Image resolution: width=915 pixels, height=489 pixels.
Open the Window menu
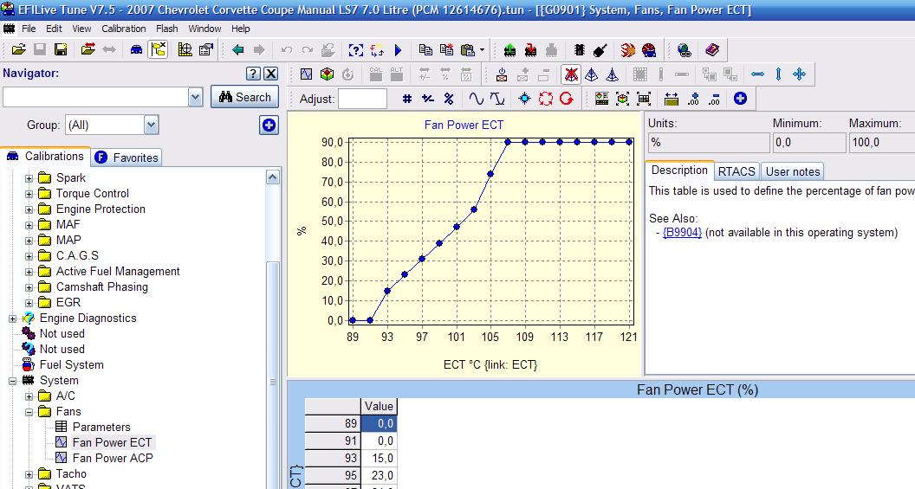tap(204, 29)
